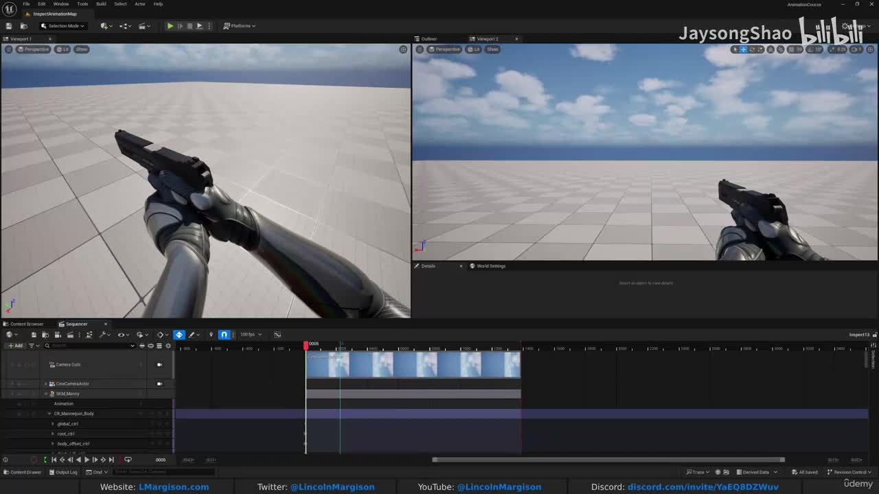The width and height of the screenshot is (879, 494).
Task: Click the Sequencer curve editor icon
Action: [x=277, y=335]
